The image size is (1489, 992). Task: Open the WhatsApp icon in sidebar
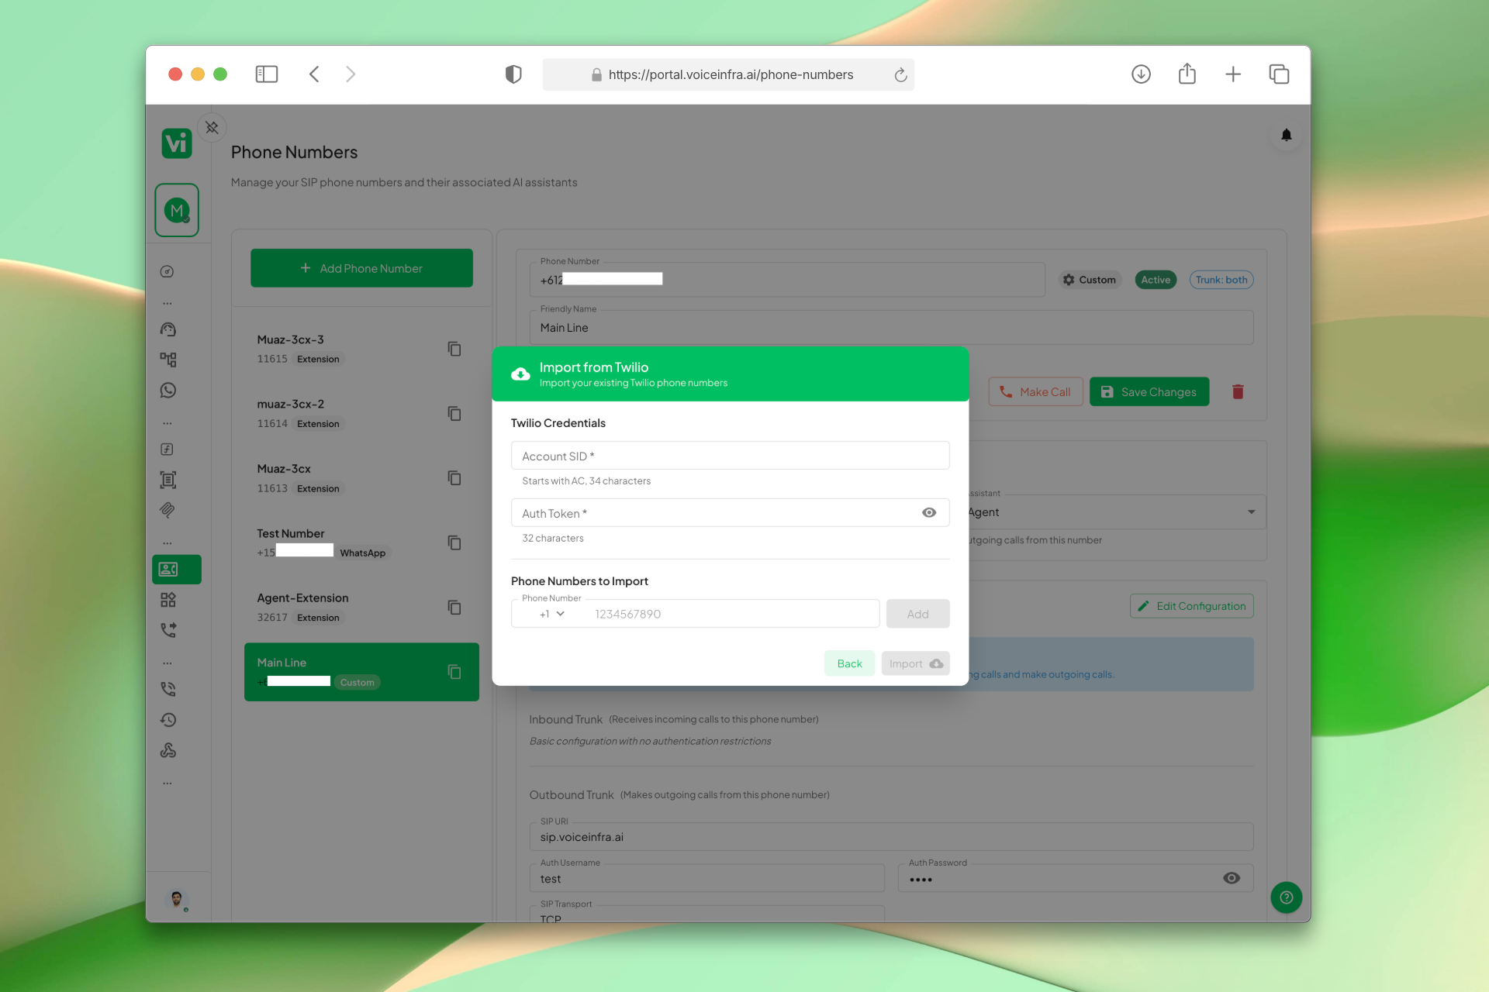[168, 391]
